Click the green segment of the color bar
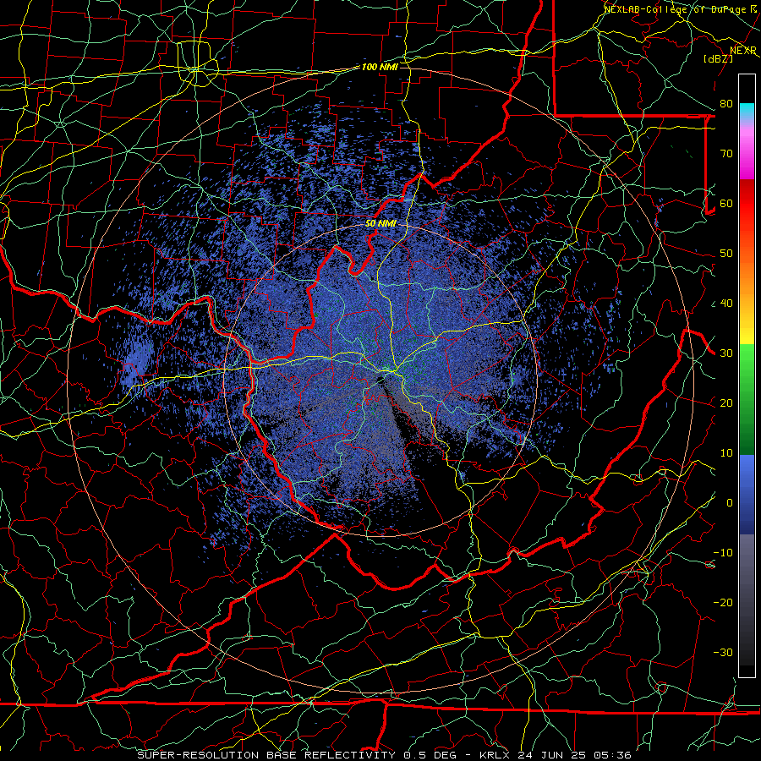This screenshot has height=761, width=761. 747,399
